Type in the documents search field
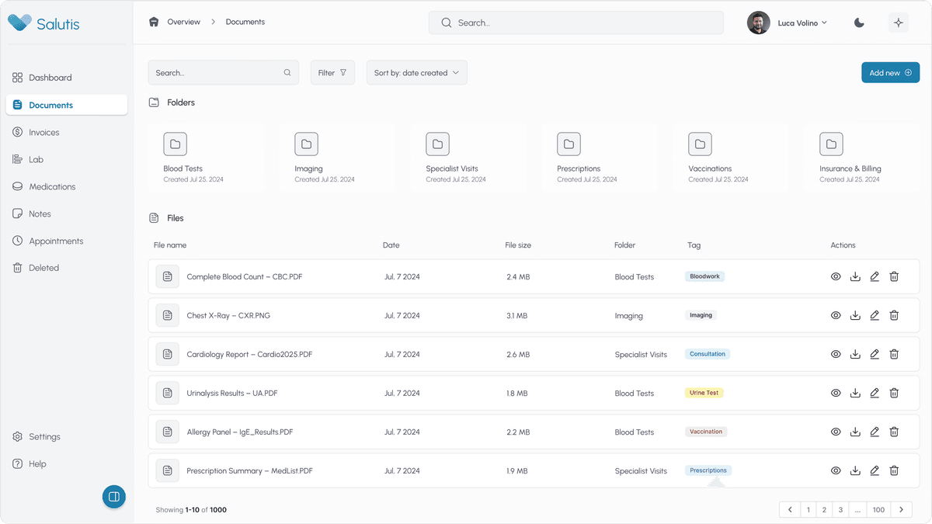 click(217, 71)
